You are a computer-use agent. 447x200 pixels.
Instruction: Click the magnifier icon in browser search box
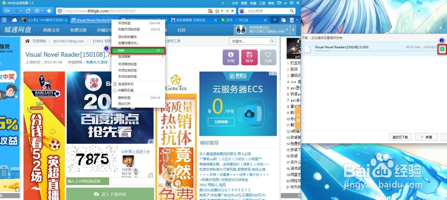(292, 11)
